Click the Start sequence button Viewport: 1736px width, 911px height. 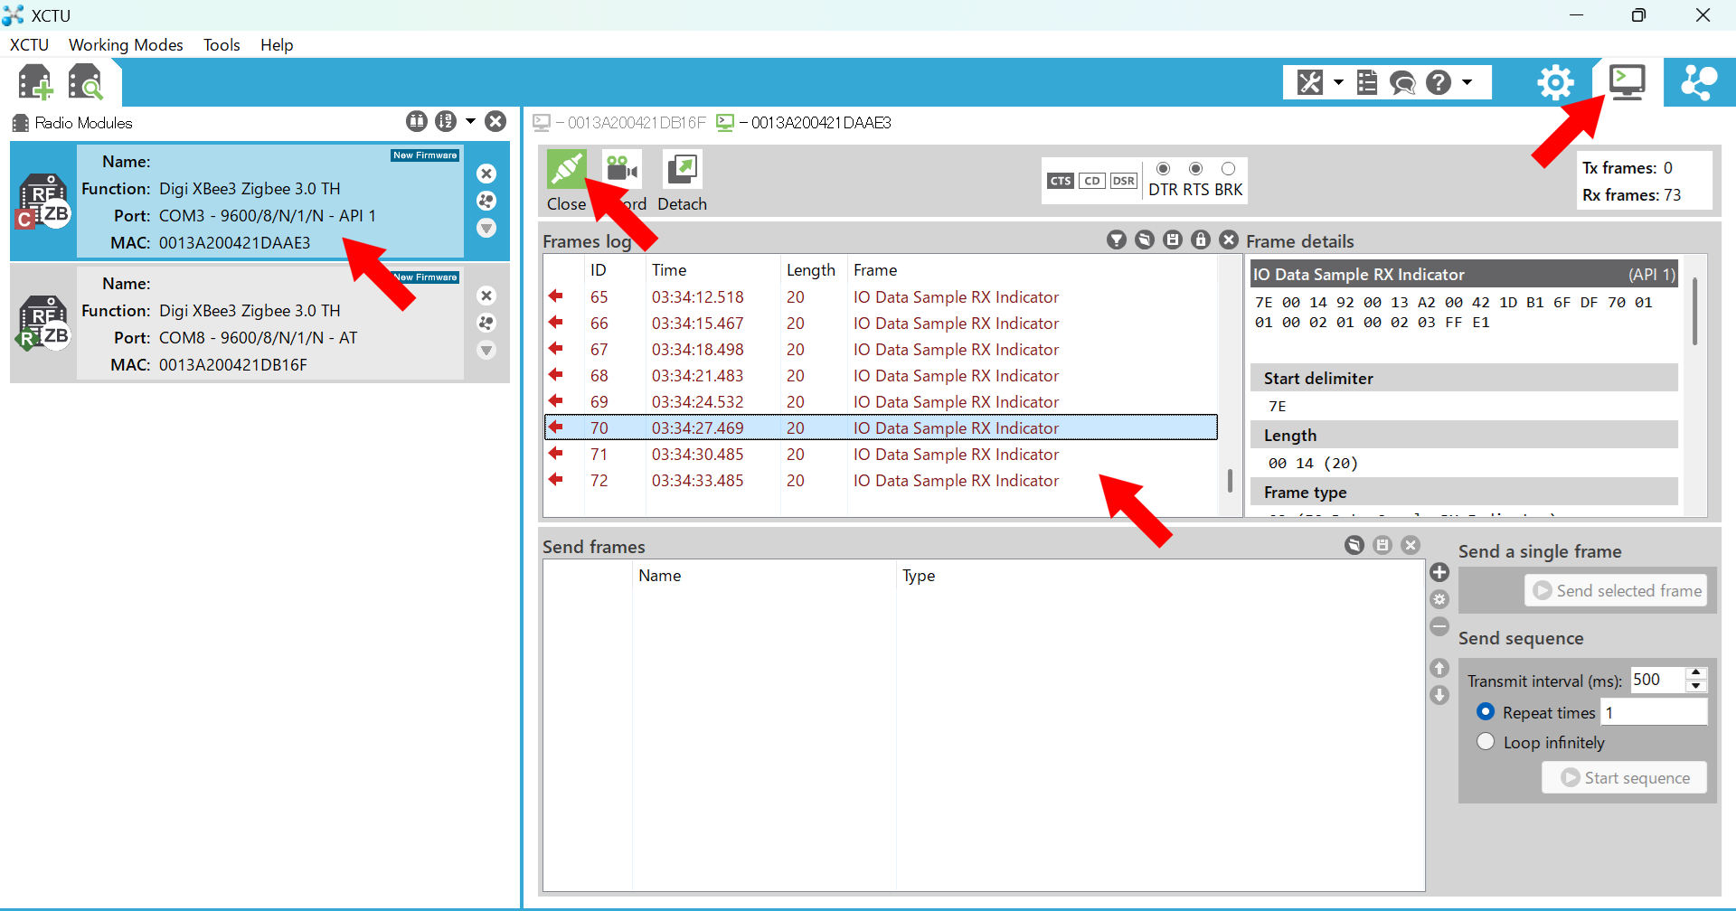coord(1625,777)
